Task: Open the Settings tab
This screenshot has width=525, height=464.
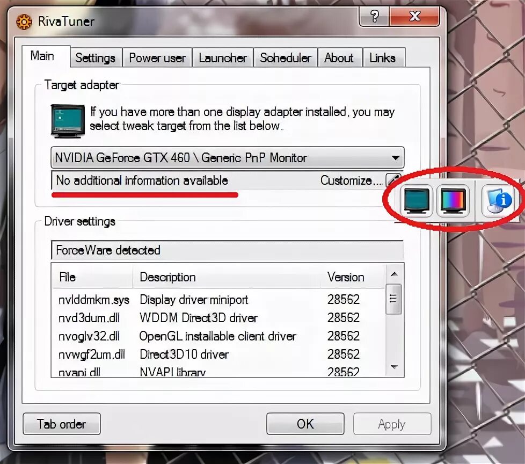Action: coord(96,58)
